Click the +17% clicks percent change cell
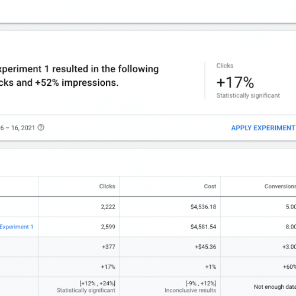This screenshot has width=296, height=296. click(x=108, y=267)
